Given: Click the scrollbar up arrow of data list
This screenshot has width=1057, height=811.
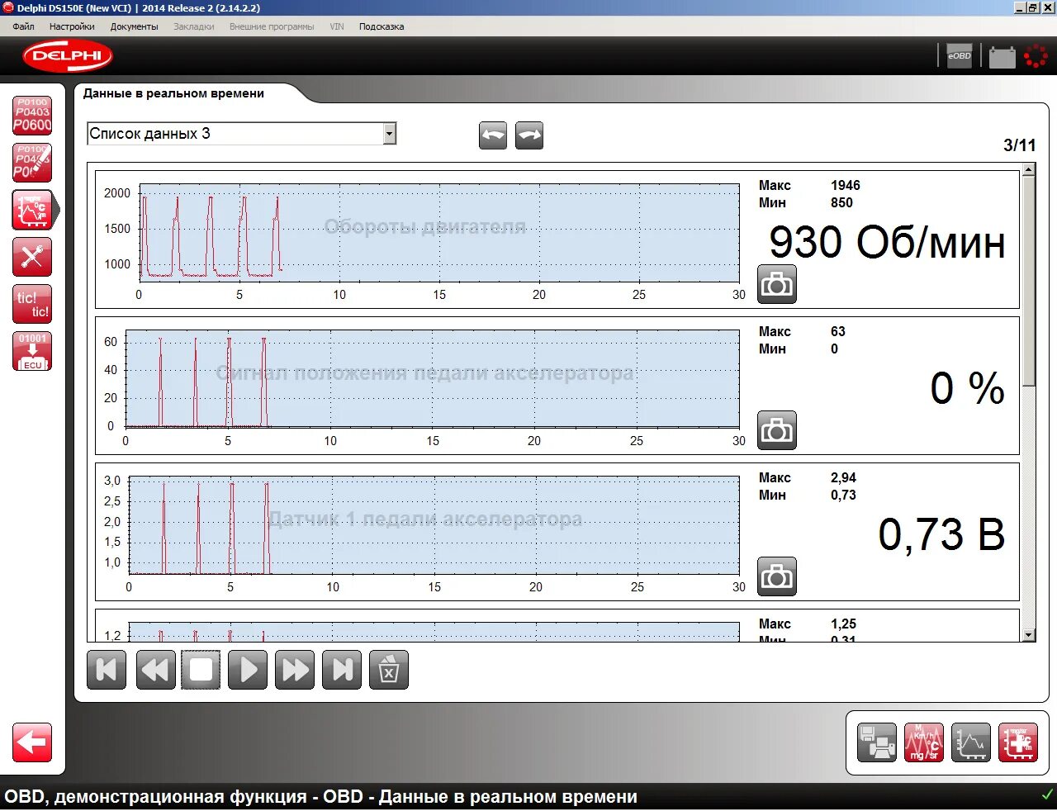Looking at the screenshot, I should (1028, 169).
